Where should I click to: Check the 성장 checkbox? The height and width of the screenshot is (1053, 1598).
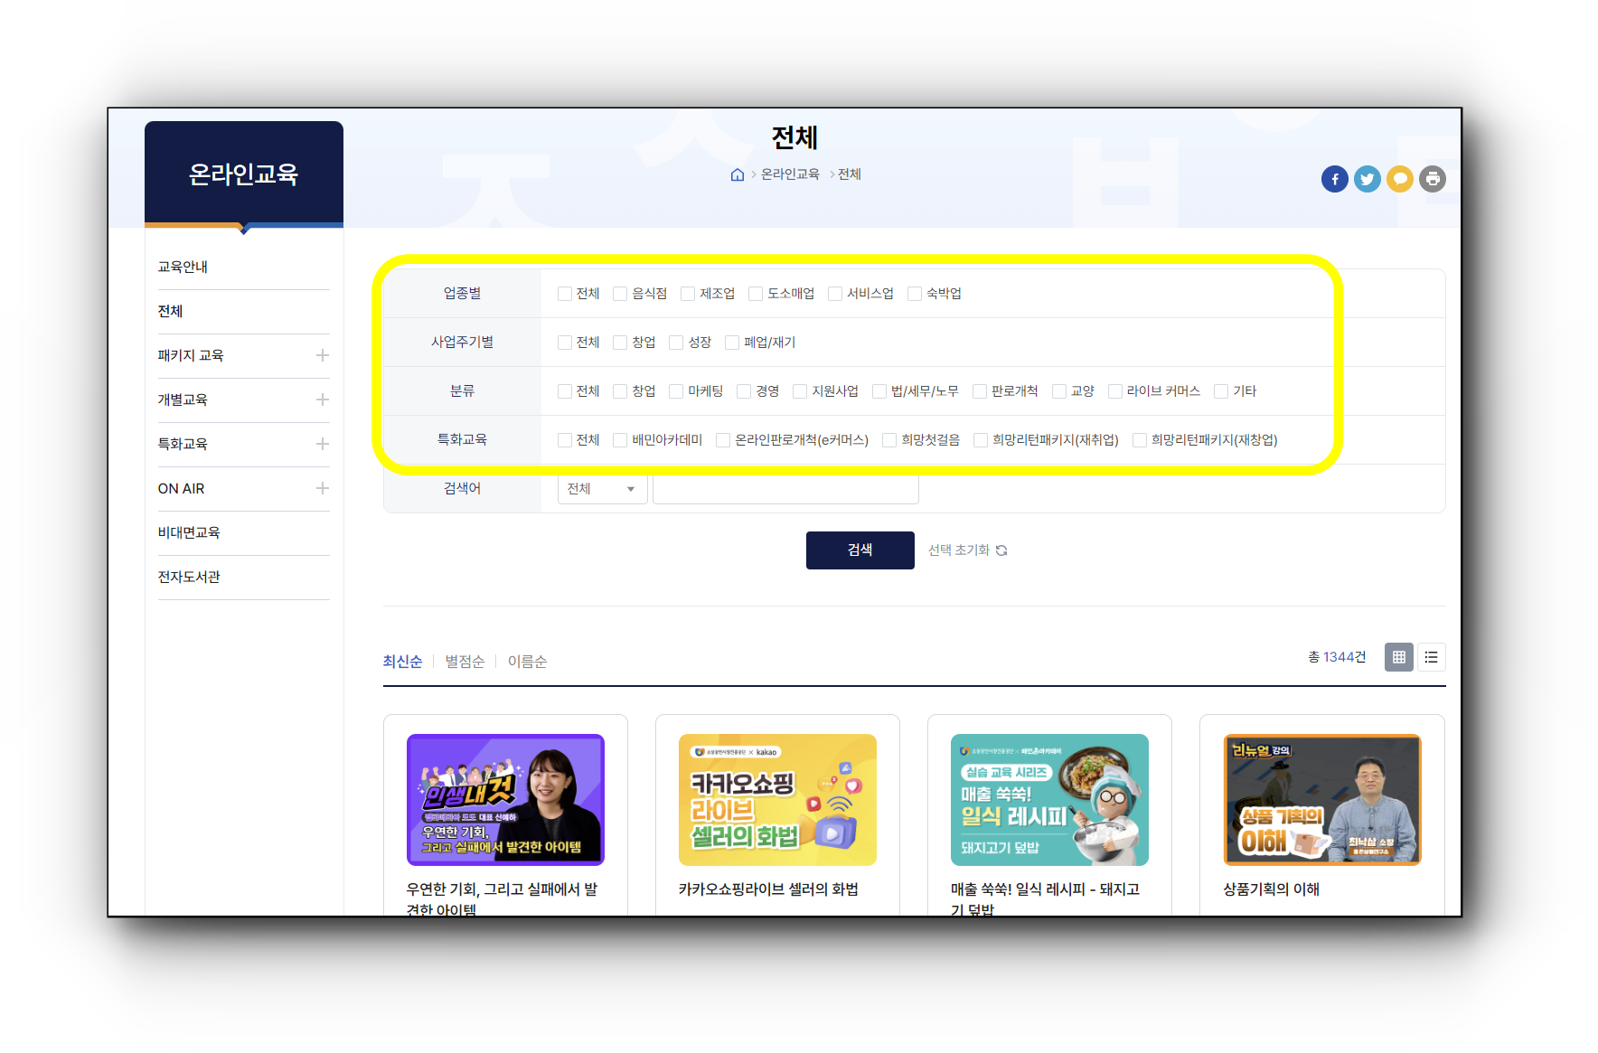coord(676,343)
